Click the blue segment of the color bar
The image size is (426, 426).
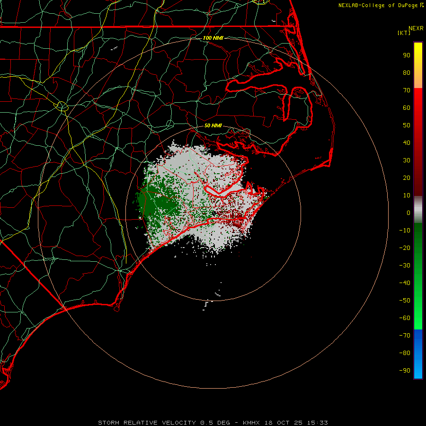point(418,354)
